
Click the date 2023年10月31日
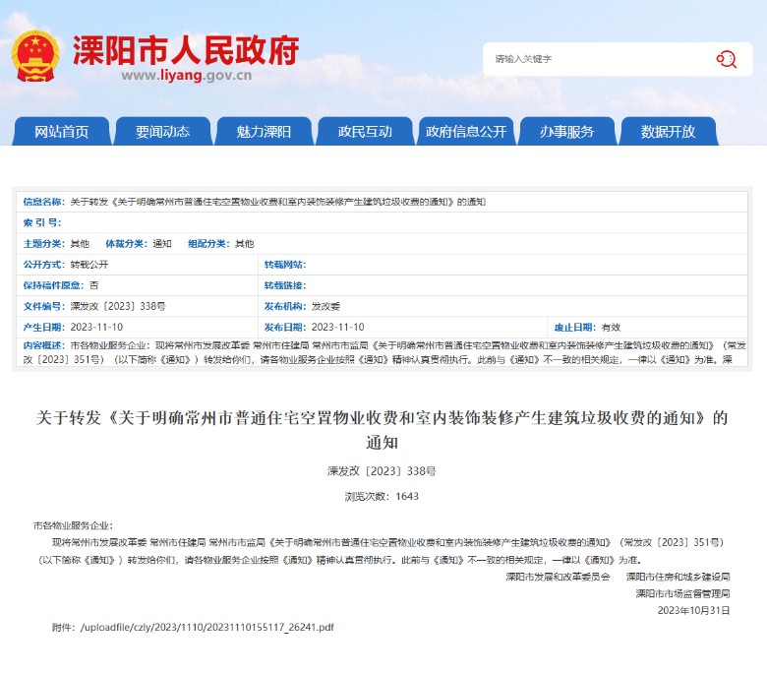point(693,610)
